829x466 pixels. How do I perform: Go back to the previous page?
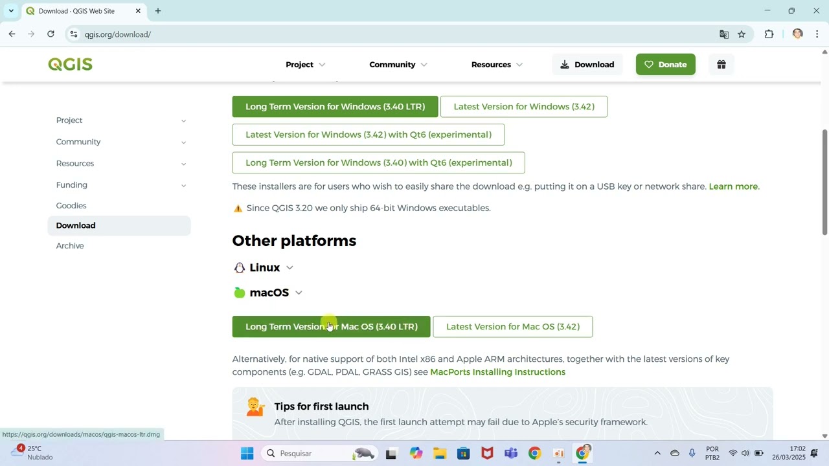(12, 34)
